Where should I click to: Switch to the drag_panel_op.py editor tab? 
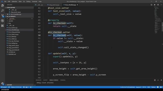click(x=54, y=5)
